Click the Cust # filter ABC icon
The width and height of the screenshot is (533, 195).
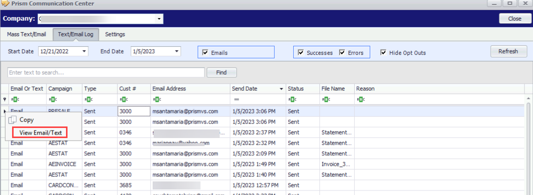[x=124, y=100]
